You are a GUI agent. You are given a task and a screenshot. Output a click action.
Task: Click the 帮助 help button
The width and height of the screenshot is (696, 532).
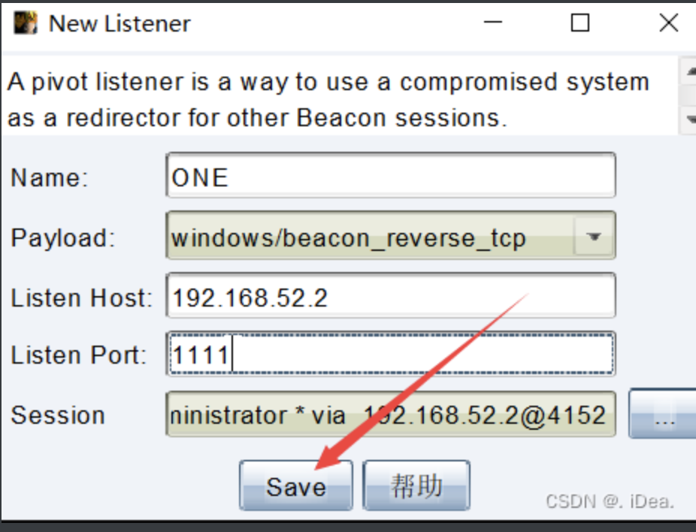pos(416,485)
